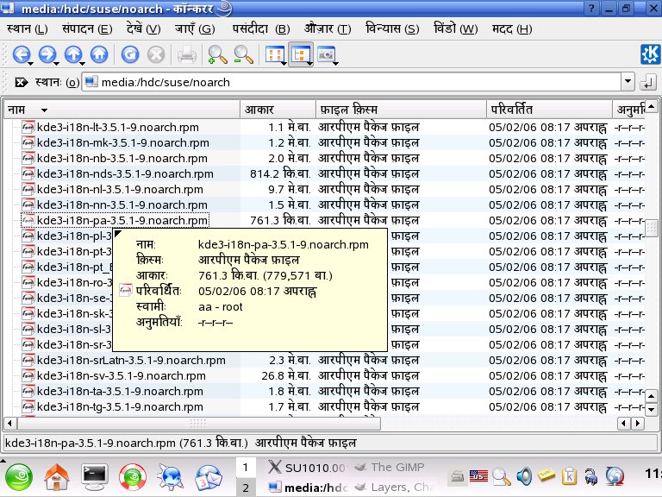Open the जाएँ (G) menu
Screen dimensions: 662x497
(195, 28)
